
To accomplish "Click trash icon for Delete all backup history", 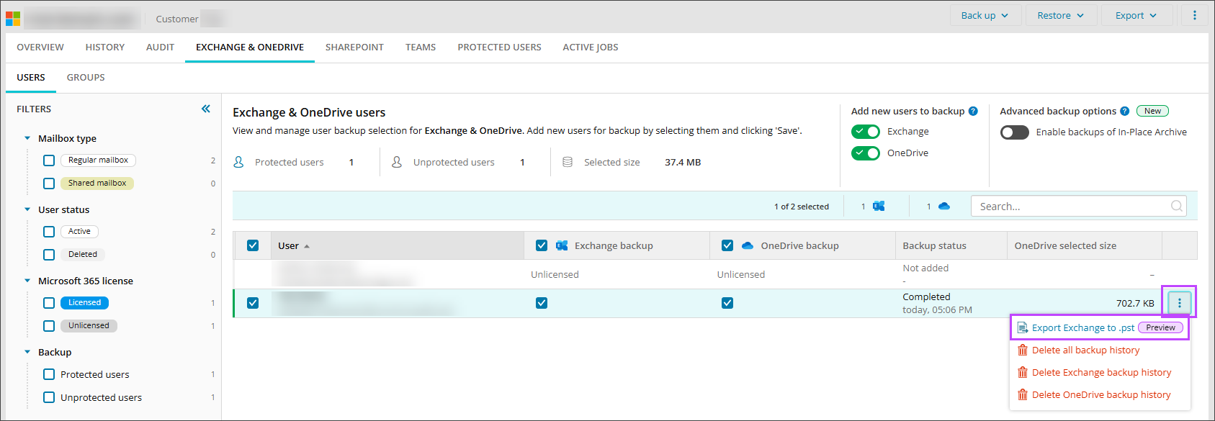I will 1023,350.
